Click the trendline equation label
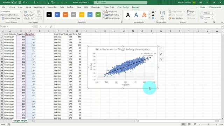 tap(148, 55)
